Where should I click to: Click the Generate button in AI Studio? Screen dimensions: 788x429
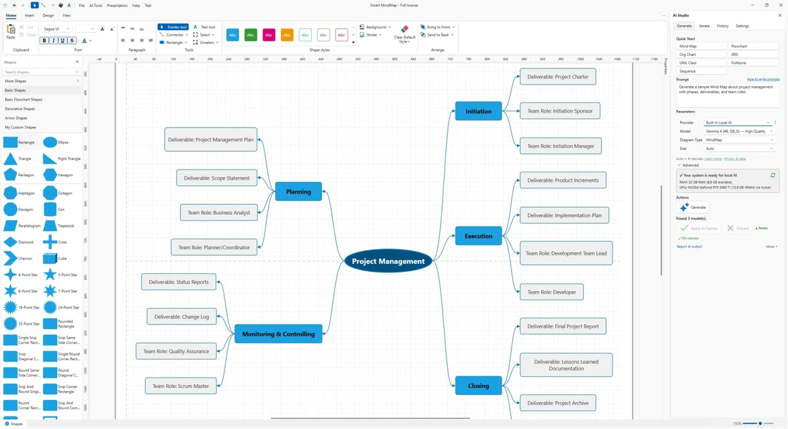pyautogui.click(x=693, y=207)
